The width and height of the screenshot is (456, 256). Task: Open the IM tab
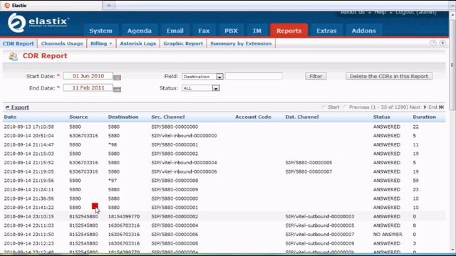click(257, 31)
